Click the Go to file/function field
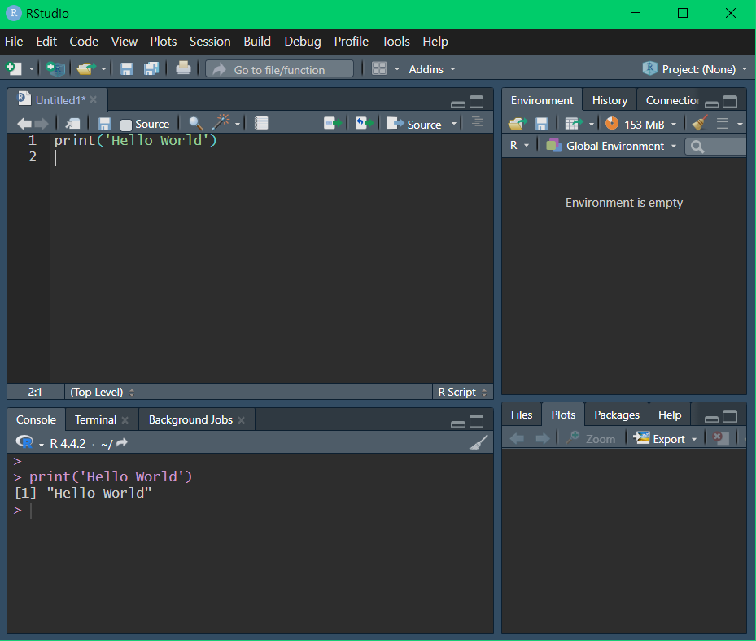 click(279, 69)
